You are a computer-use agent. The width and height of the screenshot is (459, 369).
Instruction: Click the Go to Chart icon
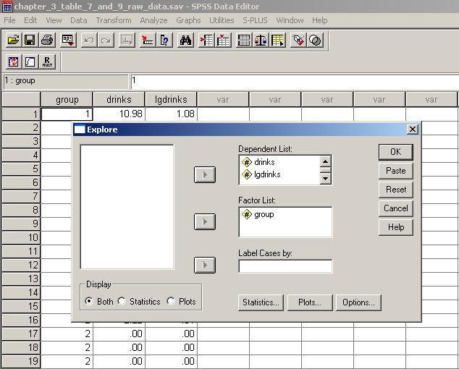[127, 40]
